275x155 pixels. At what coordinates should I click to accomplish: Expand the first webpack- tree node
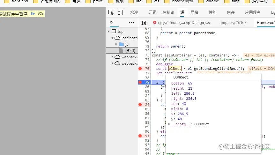tap(112, 57)
